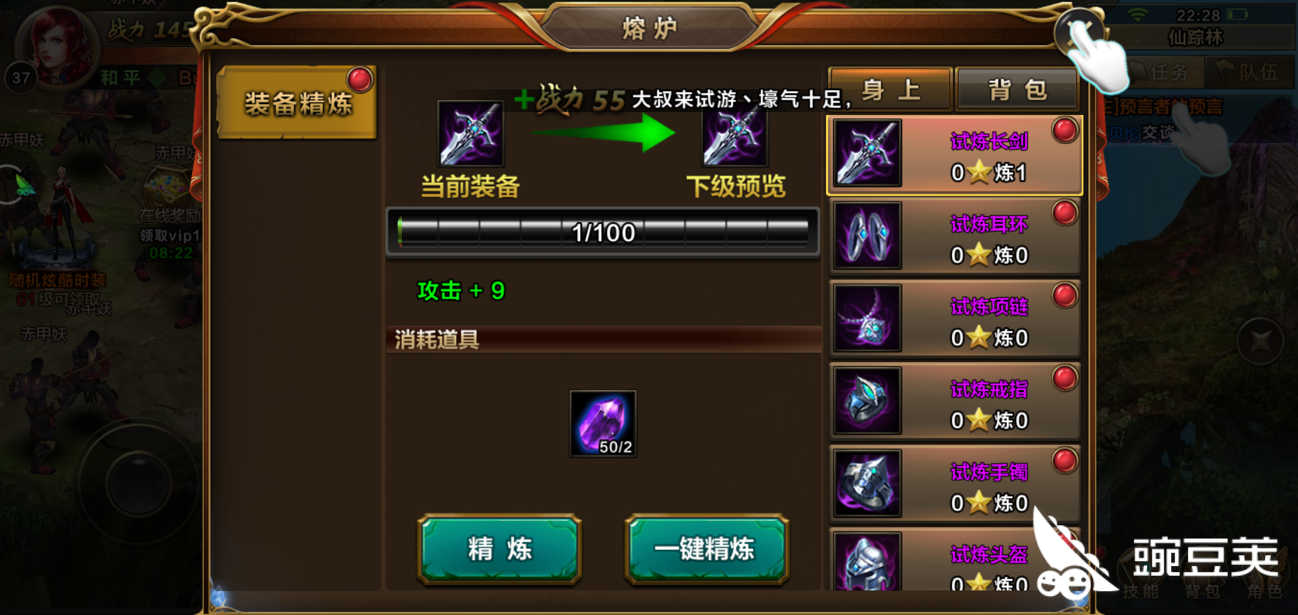Switch to the 背包 tab
Viewport: 1298px width, 615px height.
coord(1018,90)
